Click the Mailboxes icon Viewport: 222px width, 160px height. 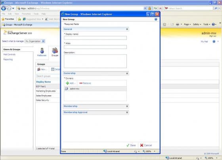pos(42,51)
